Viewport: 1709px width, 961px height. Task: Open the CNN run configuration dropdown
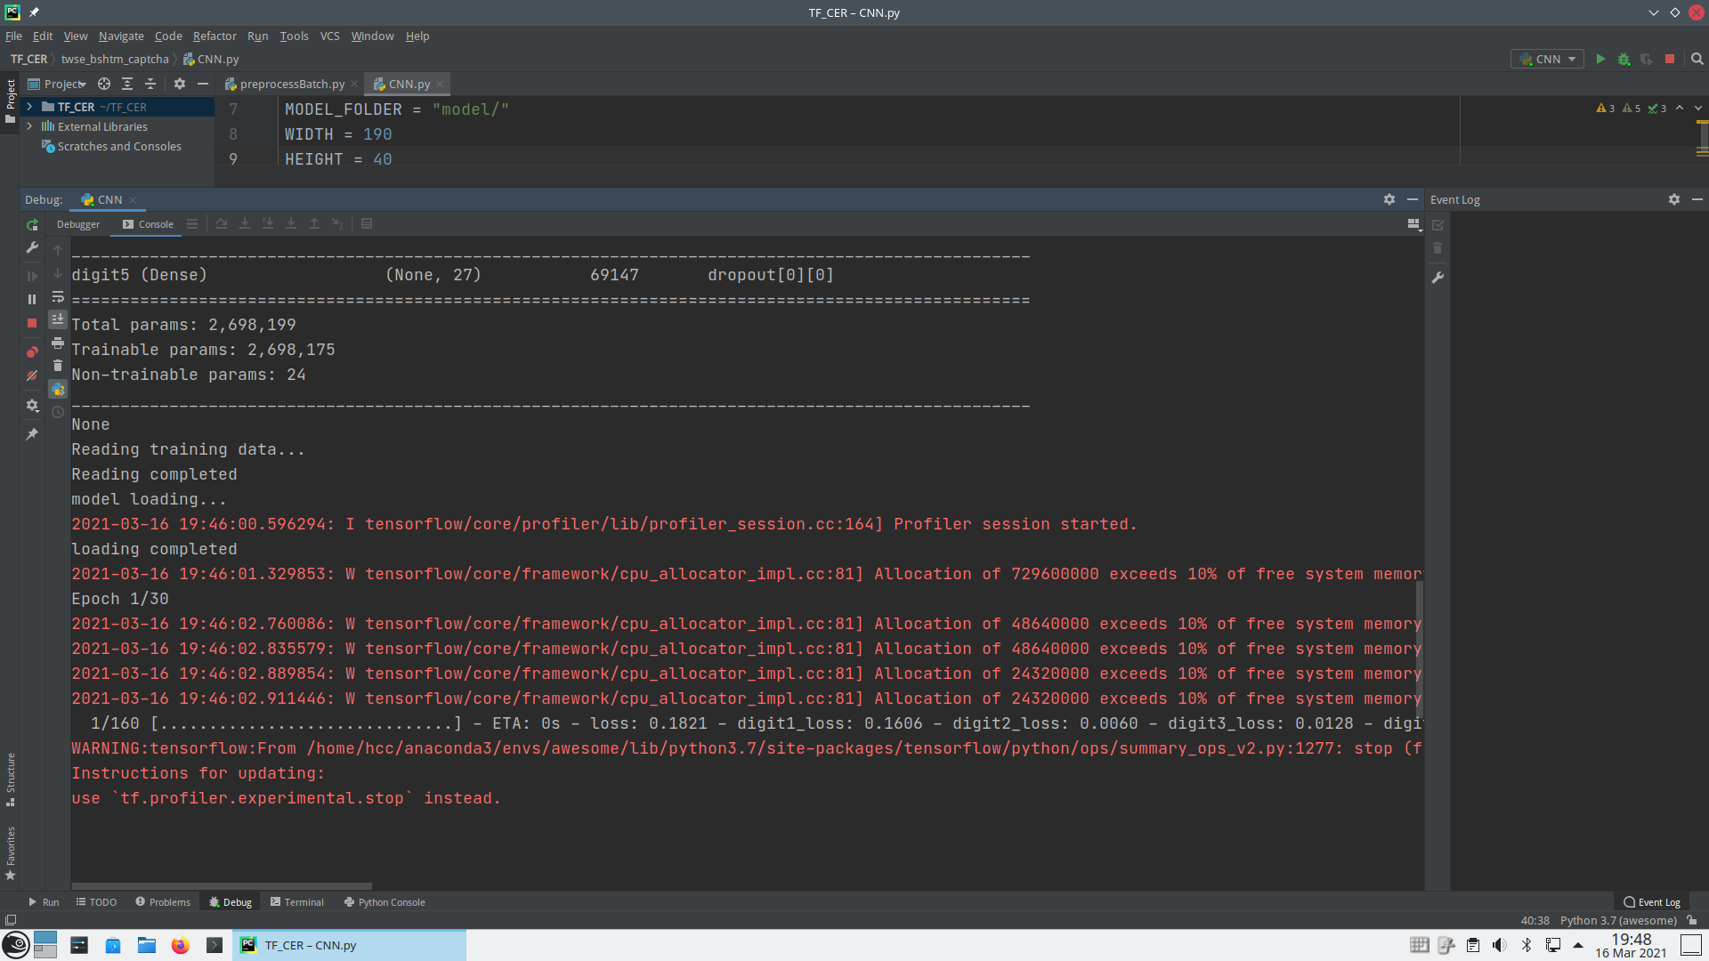pos(1548,59)
